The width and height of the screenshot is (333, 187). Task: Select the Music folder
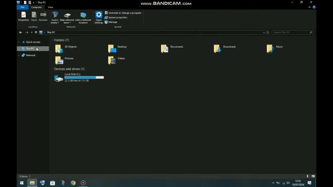(275, 48)
